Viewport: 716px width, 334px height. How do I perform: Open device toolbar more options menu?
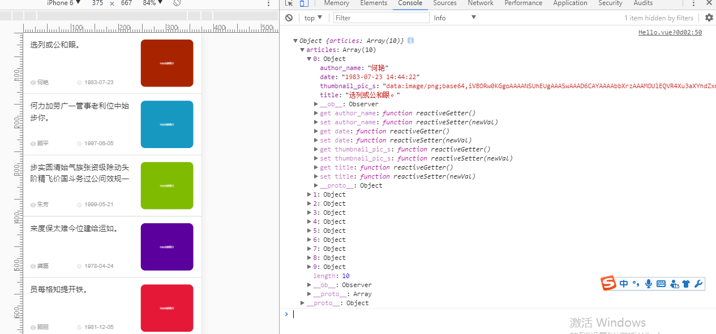(x=268, y=3)
